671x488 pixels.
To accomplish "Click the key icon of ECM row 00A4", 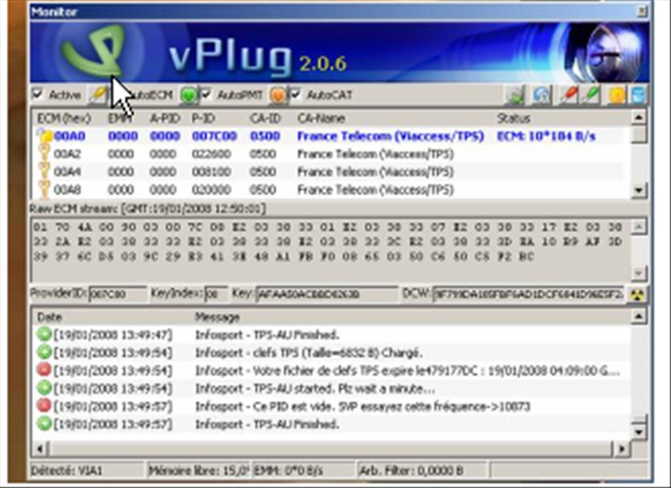I will point(45,171).
